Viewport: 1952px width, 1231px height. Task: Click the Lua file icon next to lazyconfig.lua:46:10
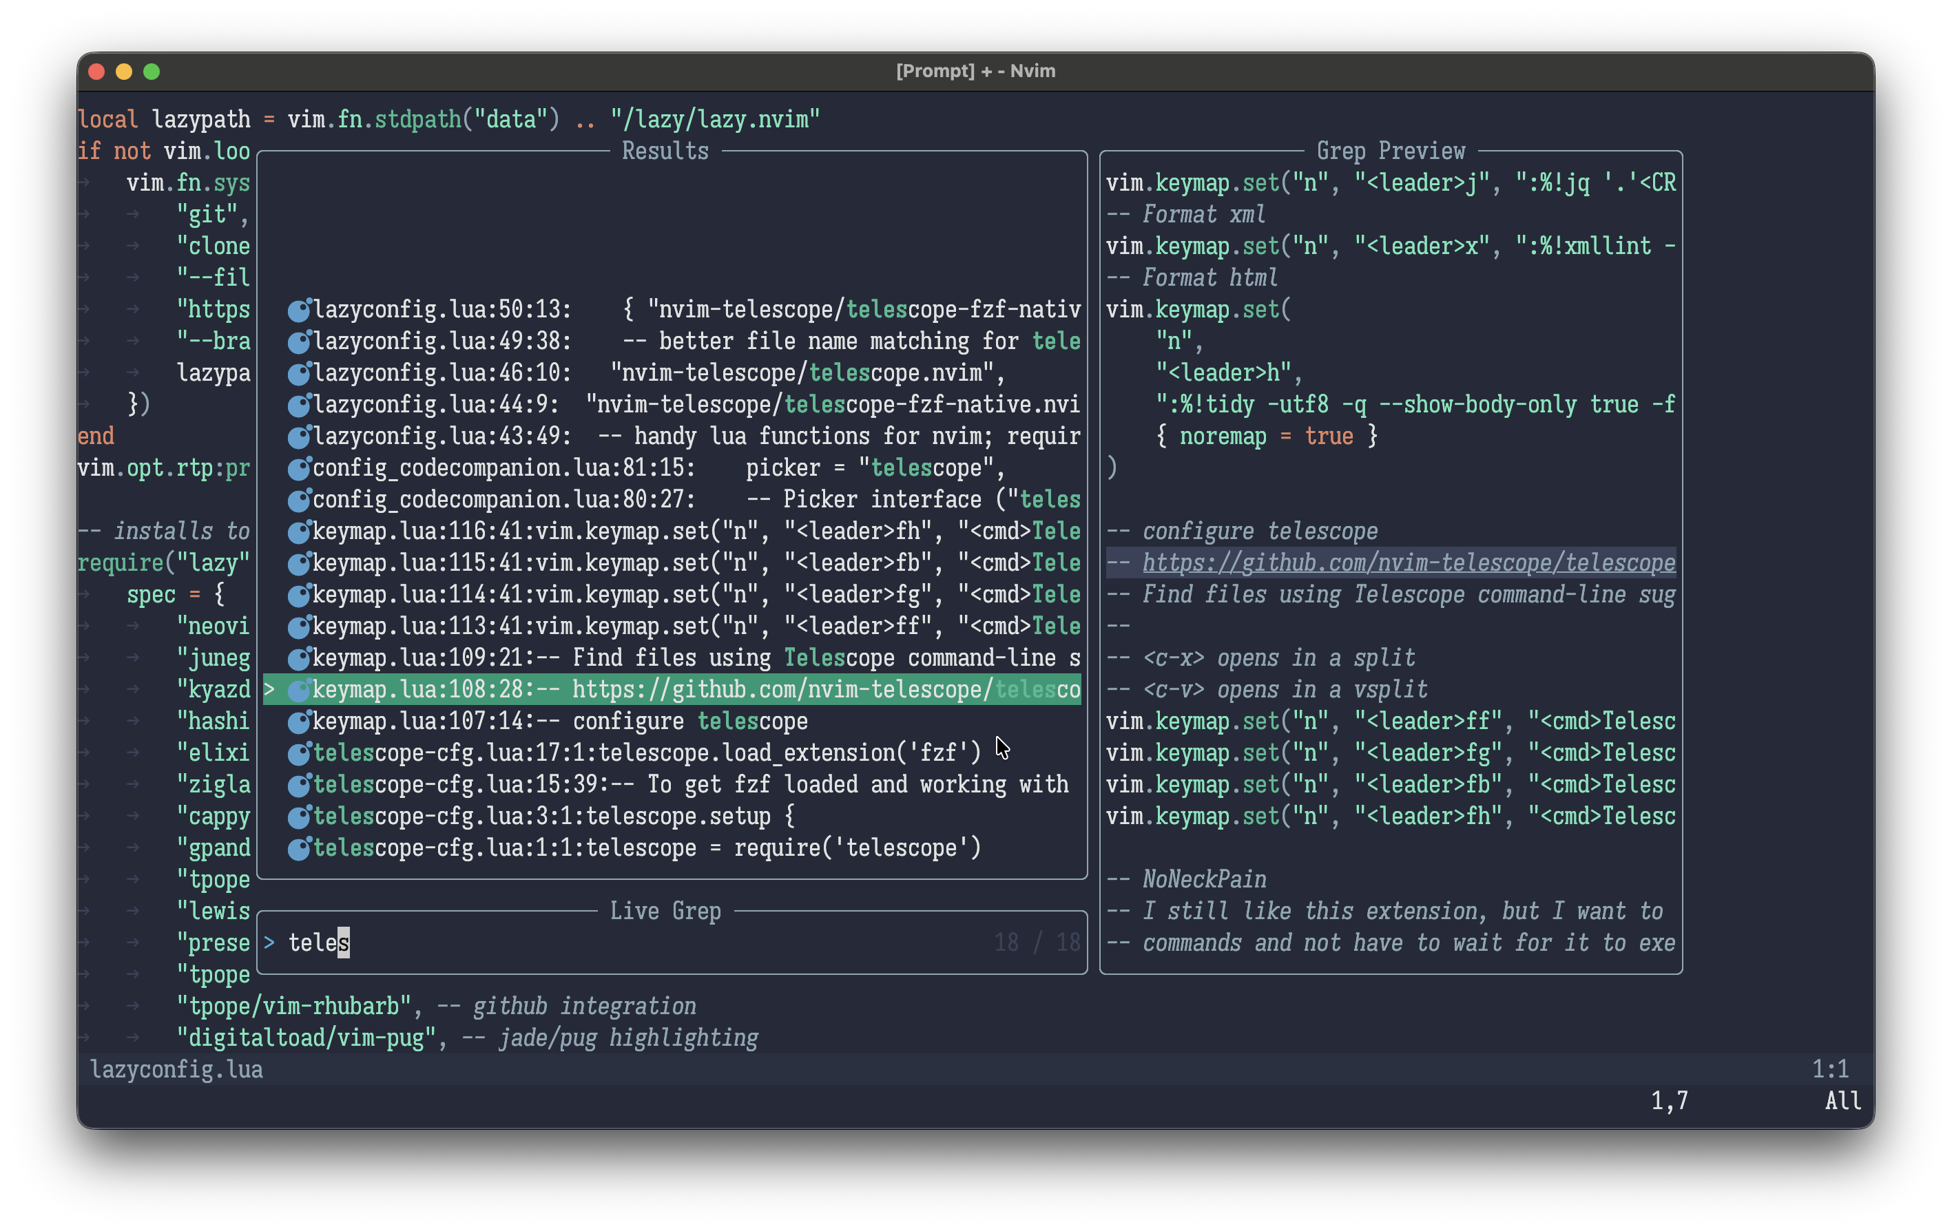point(299,372)
